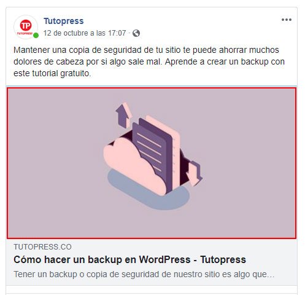Screen dimensions: 305x295
Task: Click the small Tutopress text under logo
Action: [25, 33]
